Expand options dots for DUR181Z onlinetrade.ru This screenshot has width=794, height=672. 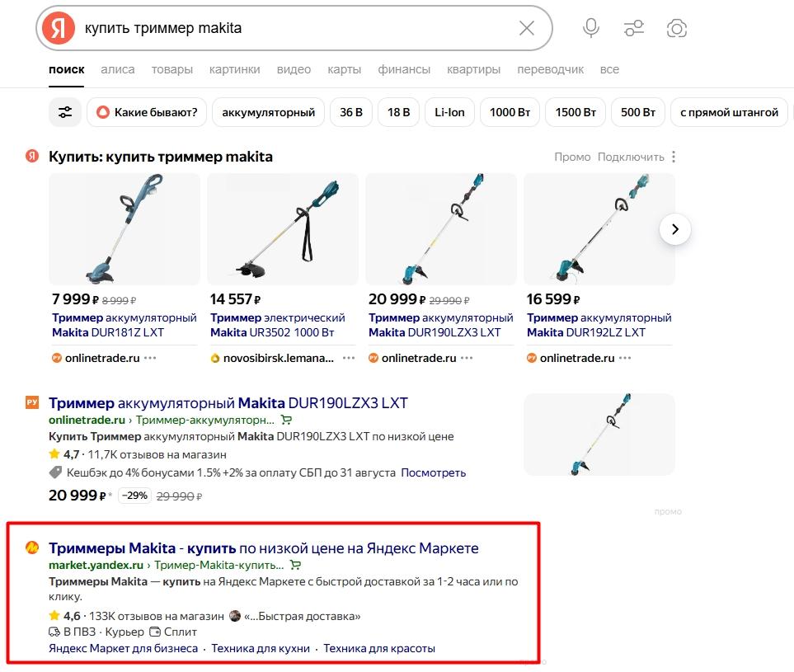pyautogui.click(x=150, y=358)
